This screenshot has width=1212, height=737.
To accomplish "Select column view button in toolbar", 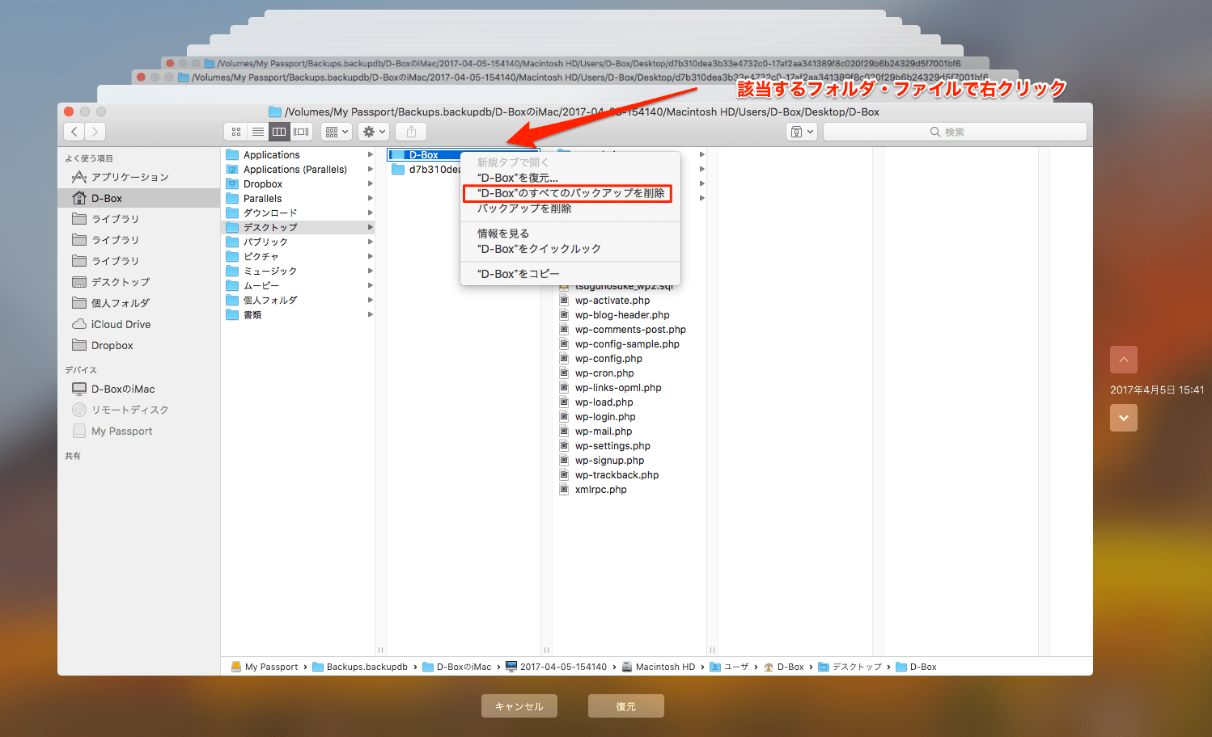I will click(279, 132).
